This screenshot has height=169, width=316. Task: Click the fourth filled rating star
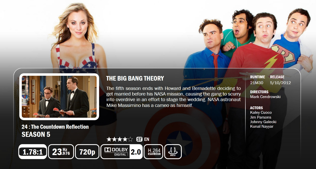125,139
